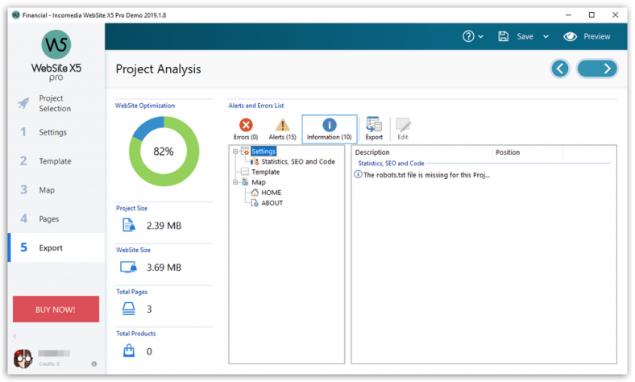Viewport: 635px width, 382px height.
Task: Click the Preview text label
Action: point(596,36)
